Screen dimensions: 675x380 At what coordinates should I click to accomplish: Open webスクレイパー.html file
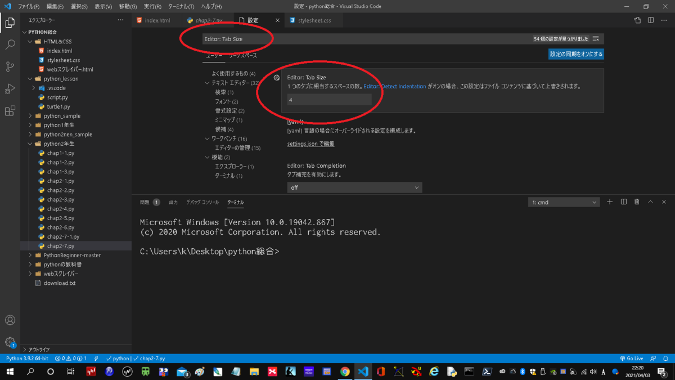[x=70, y=69]
